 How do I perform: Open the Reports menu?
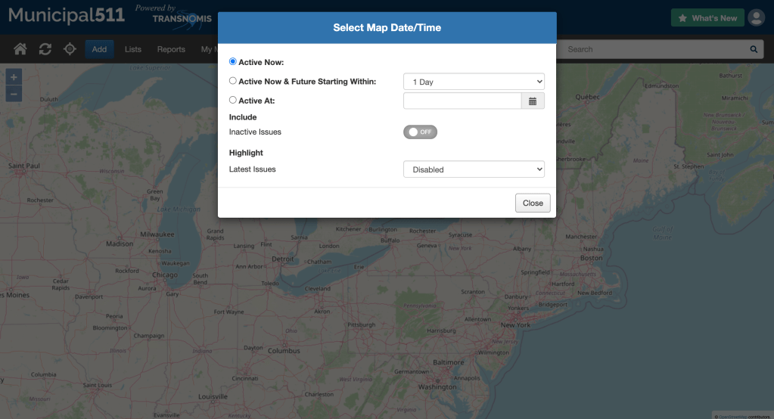(x=171, y=49)
